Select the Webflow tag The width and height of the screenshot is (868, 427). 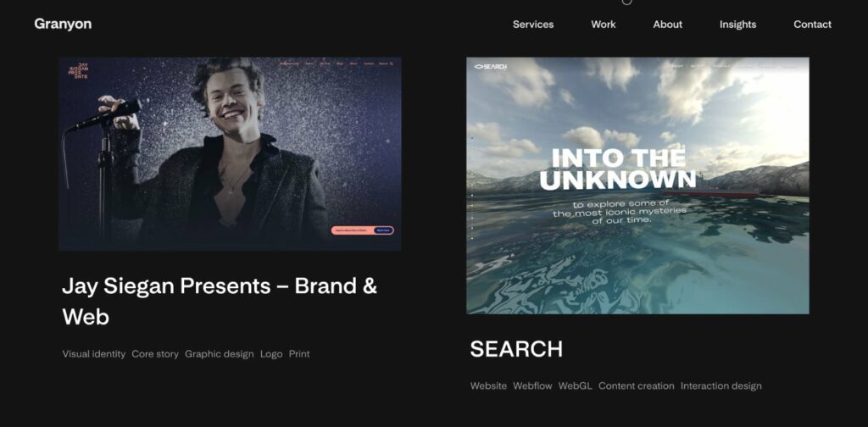click(532, 386)
